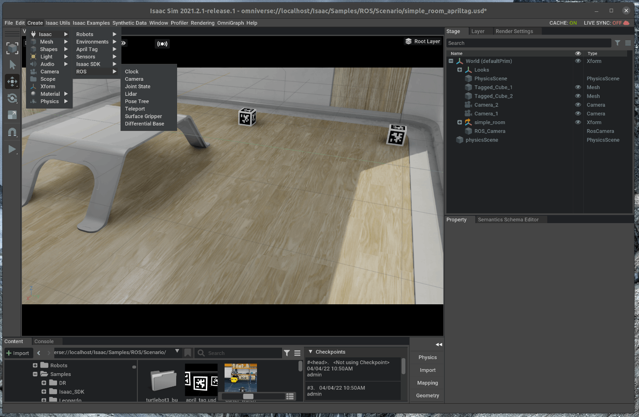Click the visibility column header eye

click(578, 53)
